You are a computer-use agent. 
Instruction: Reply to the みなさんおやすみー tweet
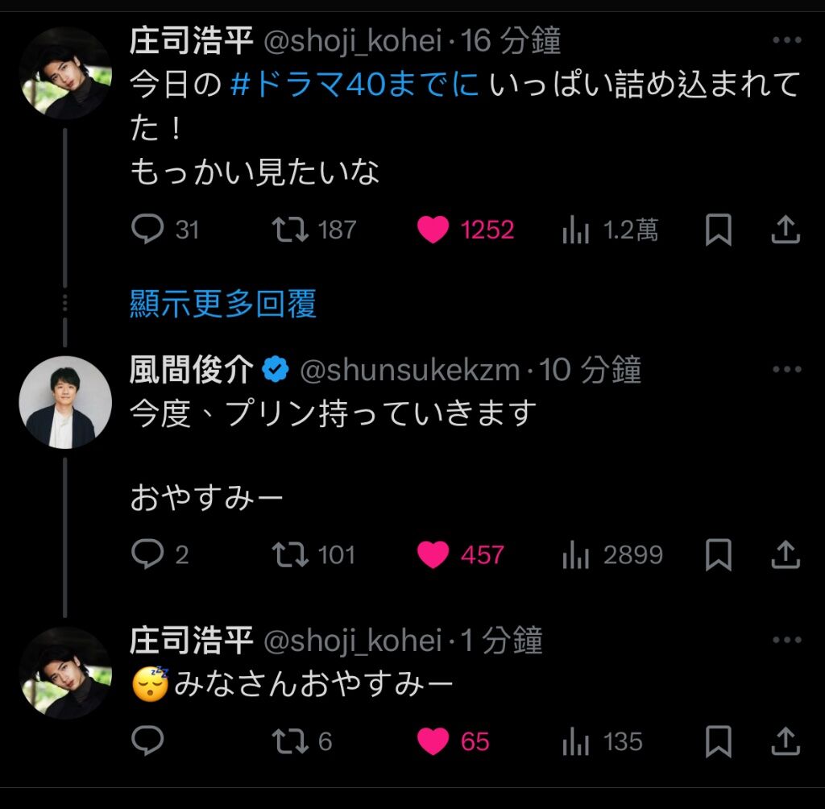pos(147,741)
